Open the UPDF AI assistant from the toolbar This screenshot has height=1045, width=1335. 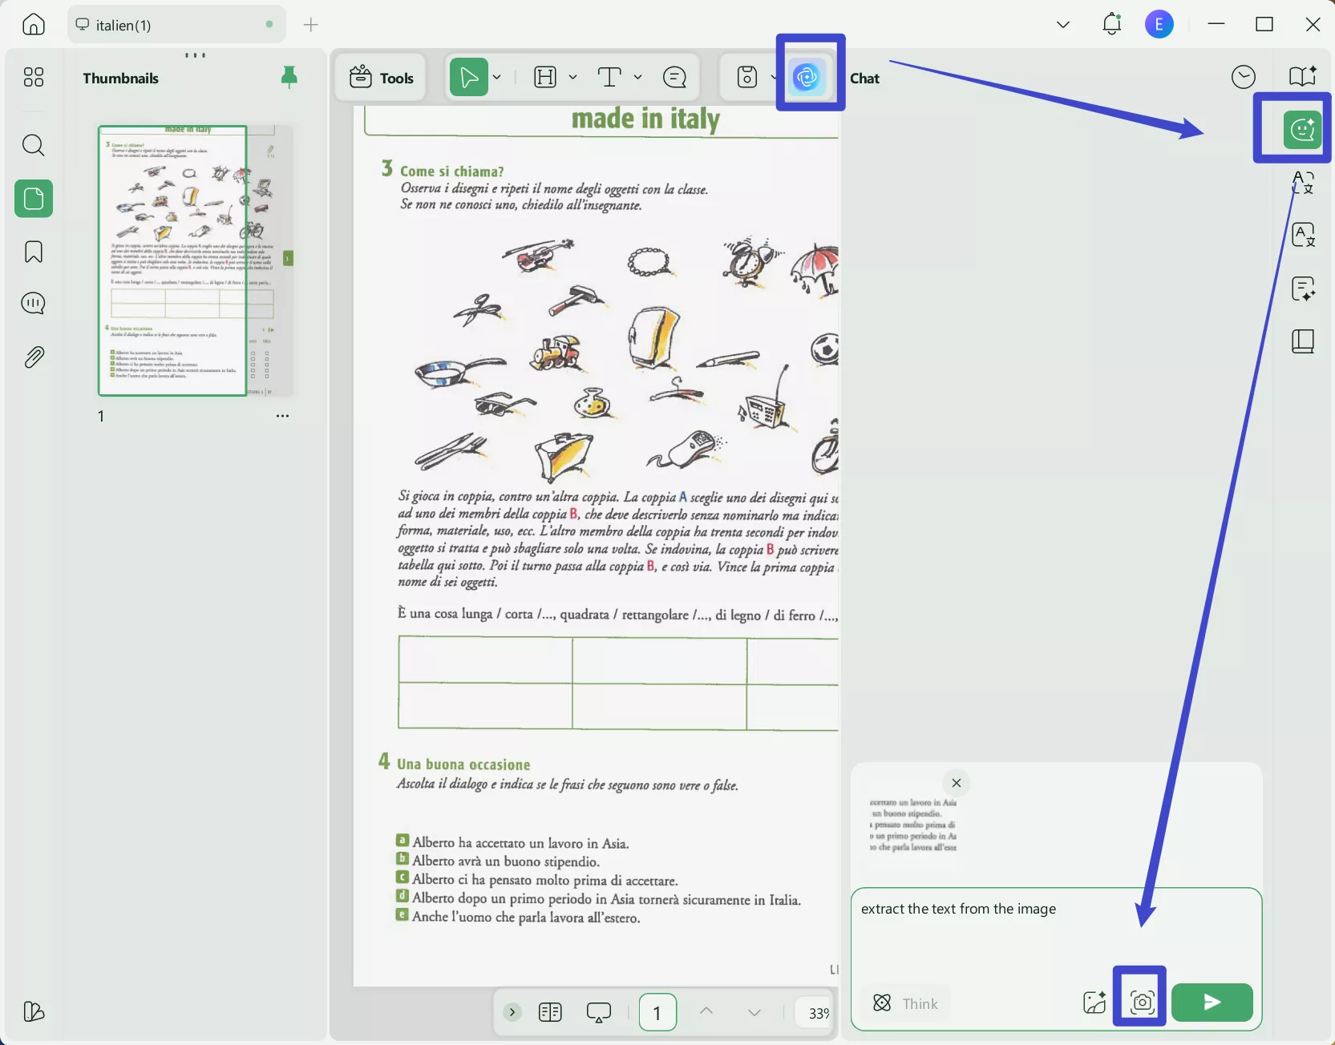coord(807,76)
